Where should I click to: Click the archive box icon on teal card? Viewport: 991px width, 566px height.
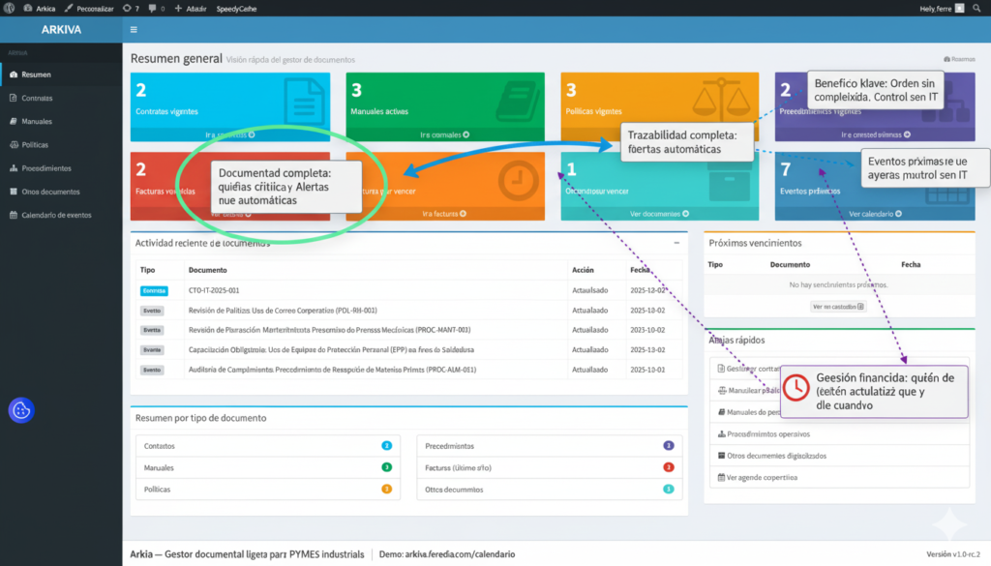tap(729, 183)
